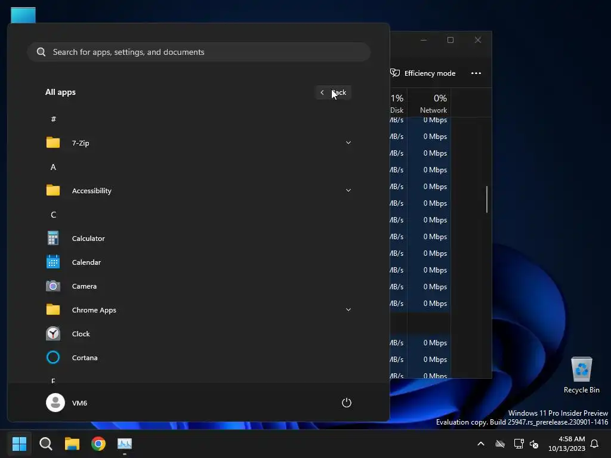The image size is (611, 458).
Task: Click the # letter header
Action: [x=53, y=119]
